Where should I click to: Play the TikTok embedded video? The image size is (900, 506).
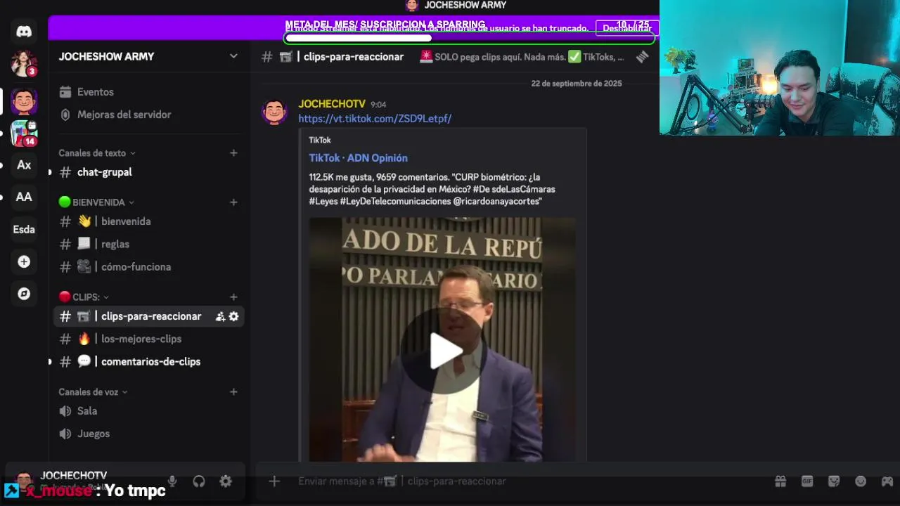pyautogui.click(x=445, y=351)
